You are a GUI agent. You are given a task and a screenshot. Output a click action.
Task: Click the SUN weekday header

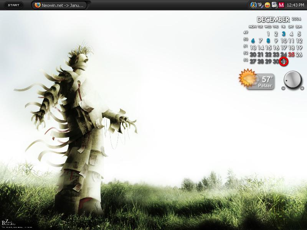299,26
